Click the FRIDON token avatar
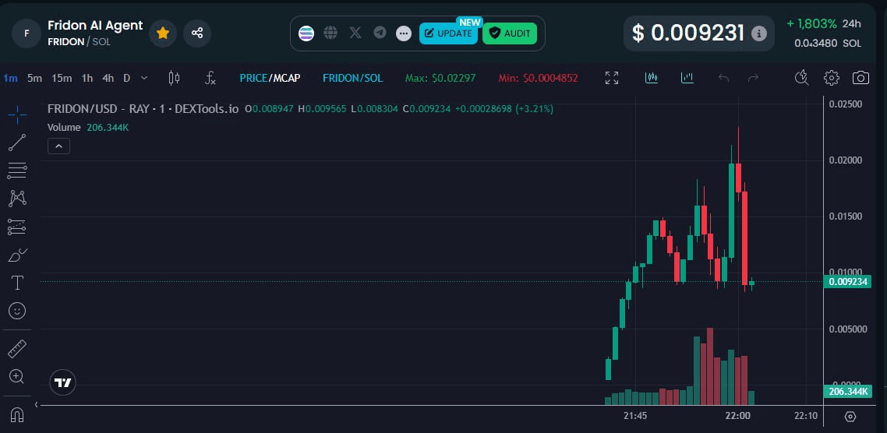The image size is (887, 433). [x=26, y=33]
